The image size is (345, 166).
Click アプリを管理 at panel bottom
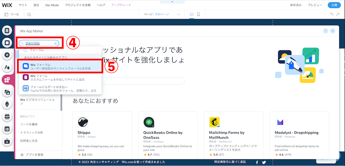pos(32,155)
